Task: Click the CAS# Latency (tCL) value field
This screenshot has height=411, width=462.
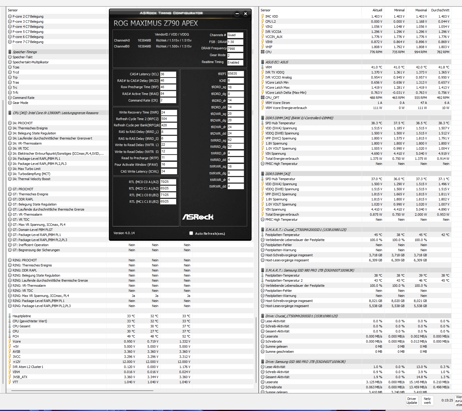Action: tap(168, 74)
